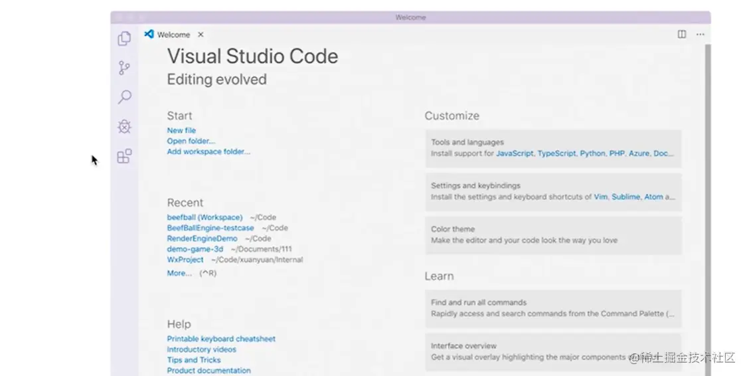747x376 pixels.
Task: Install Sublime keybindings link
Action: [x=625, y=197]
